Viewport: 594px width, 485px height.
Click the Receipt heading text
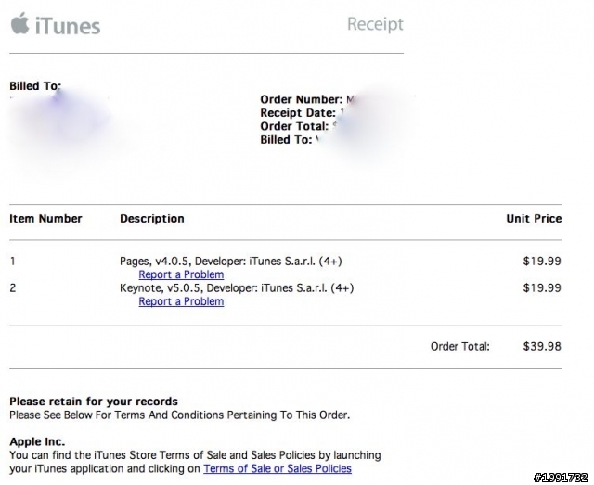tap(375, 24)
